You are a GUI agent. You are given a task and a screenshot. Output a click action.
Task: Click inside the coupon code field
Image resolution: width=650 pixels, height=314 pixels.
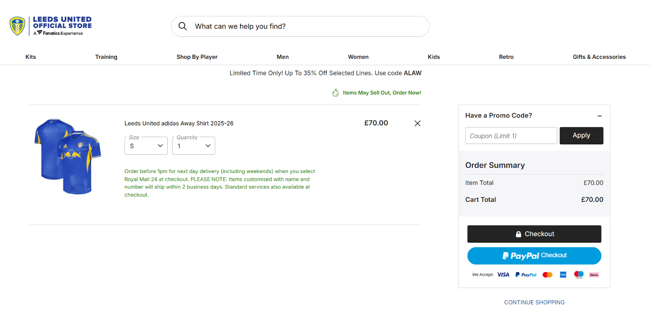pos(511,135)
